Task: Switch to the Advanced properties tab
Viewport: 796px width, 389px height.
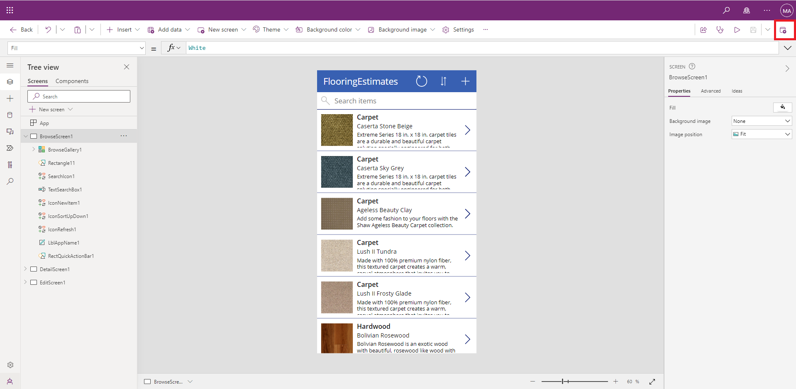Action: 711,91
